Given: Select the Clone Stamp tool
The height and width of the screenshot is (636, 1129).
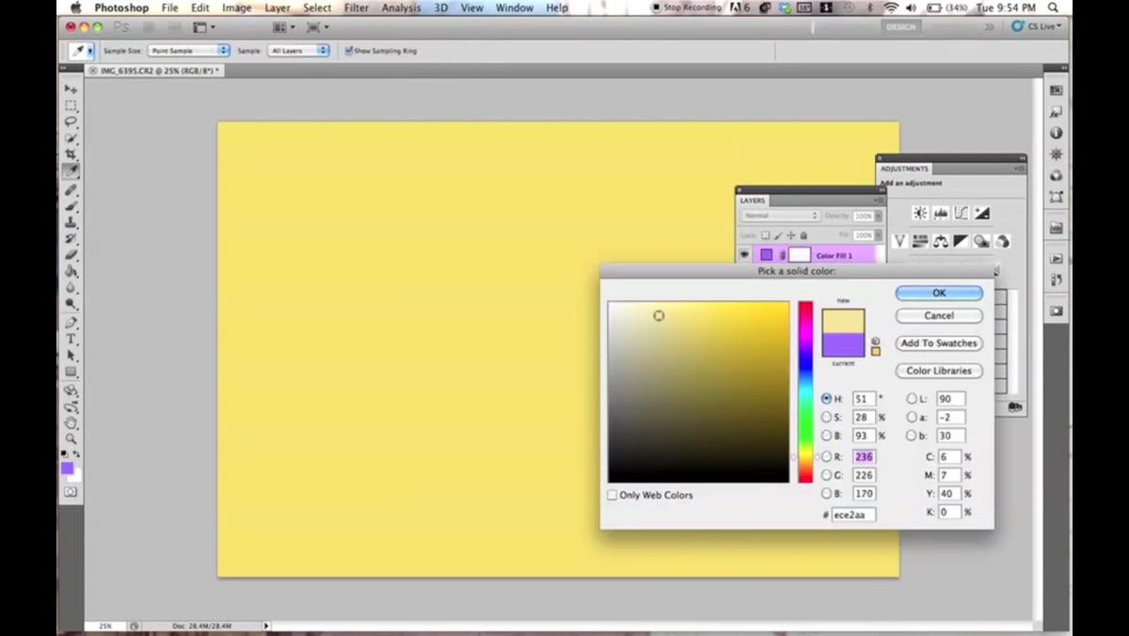Looking at the screenshot, I should tap(71, 222).
